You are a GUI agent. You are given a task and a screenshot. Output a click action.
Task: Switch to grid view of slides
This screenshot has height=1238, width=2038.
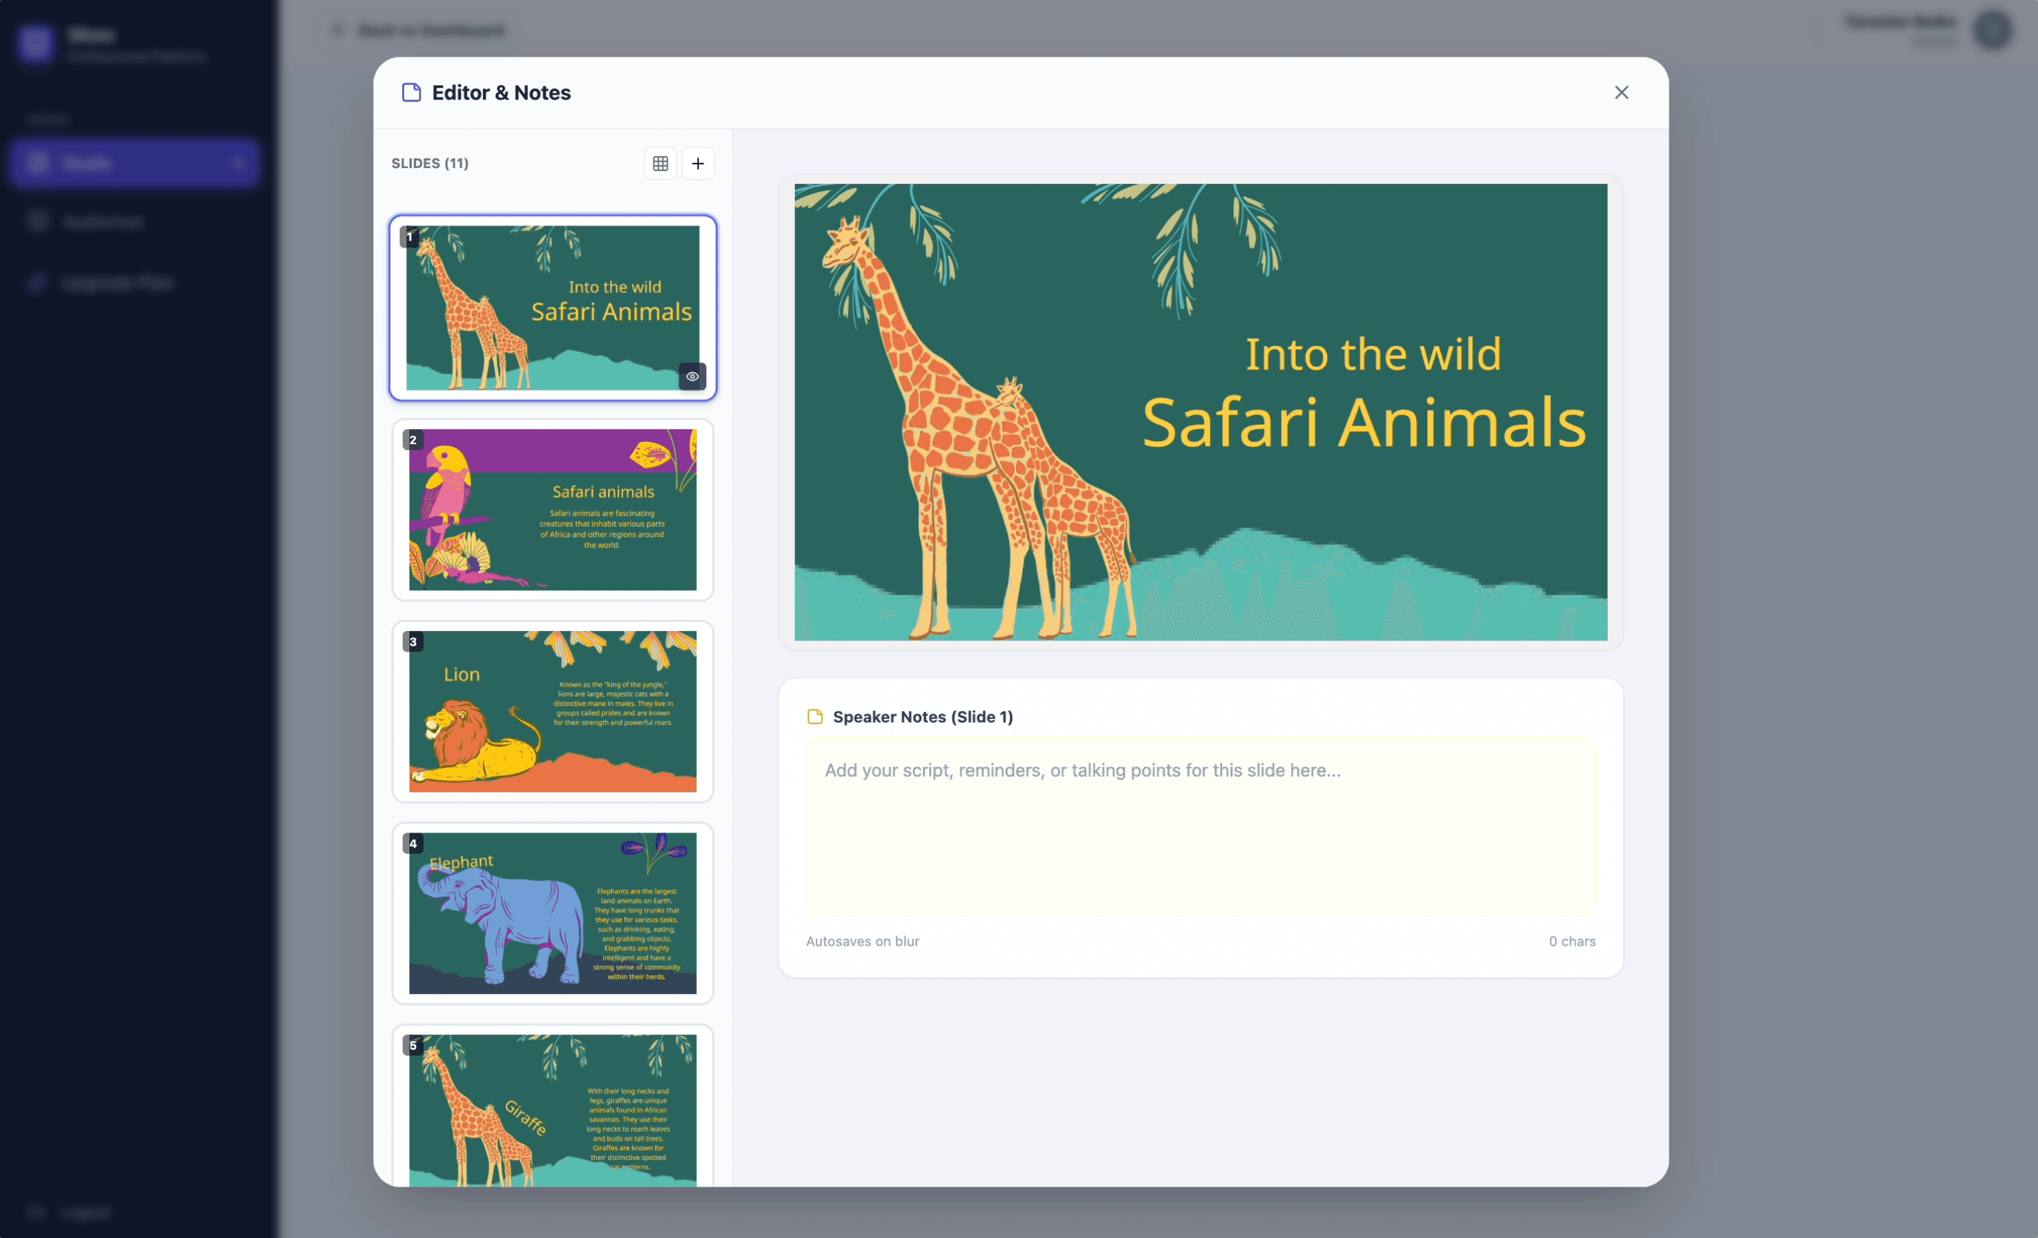coord(660,163)
